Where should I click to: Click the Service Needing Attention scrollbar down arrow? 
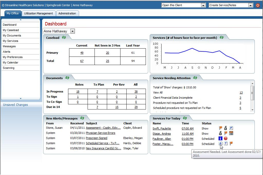click(x=252, y=110)
